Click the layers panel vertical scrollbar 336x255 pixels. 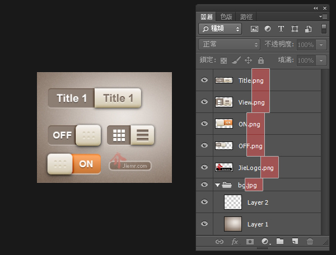pyautogui.click(x=325, y=152)
